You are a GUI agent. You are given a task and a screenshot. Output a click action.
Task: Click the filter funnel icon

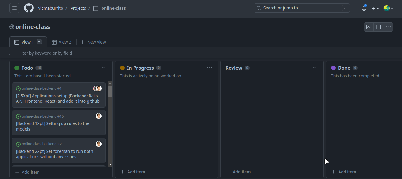pyautogui.click(x=9, y=53)
